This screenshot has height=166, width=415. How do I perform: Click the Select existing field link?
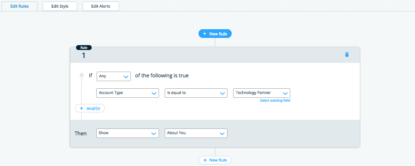coord(275,100)
